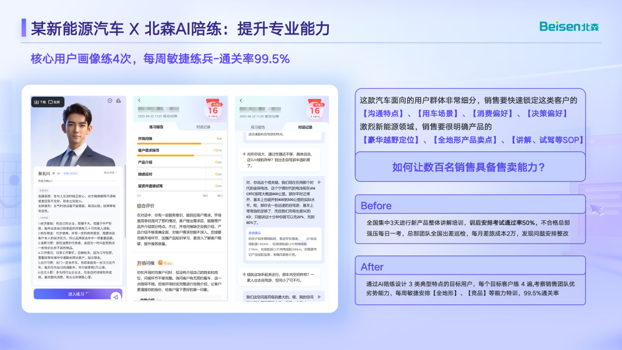Click the 开场问候 orange score bar

[x=169, y=143]
